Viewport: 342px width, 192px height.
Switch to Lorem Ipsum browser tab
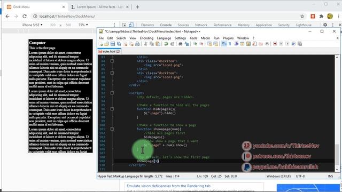pyautogui.click(x=100, y=7)
